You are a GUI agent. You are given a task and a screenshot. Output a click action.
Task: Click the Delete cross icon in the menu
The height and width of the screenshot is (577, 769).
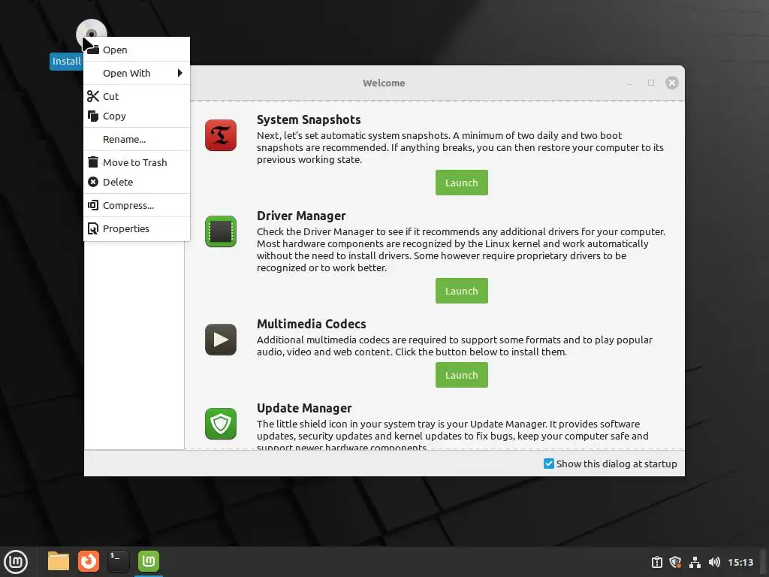point(93,182)
